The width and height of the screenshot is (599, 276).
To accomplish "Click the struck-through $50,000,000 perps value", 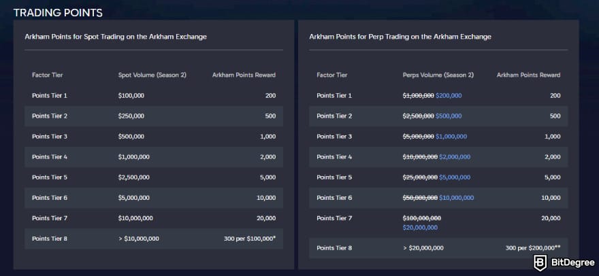I will coord(420,198).
